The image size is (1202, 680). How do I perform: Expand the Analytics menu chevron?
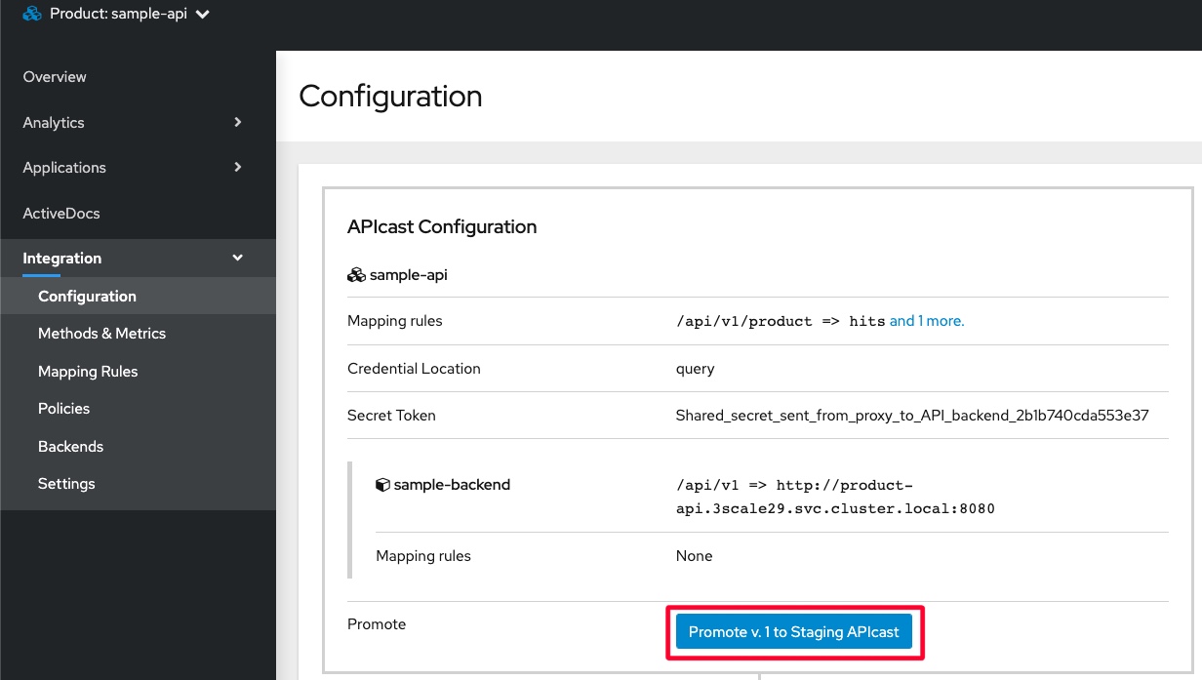point(238,122)
